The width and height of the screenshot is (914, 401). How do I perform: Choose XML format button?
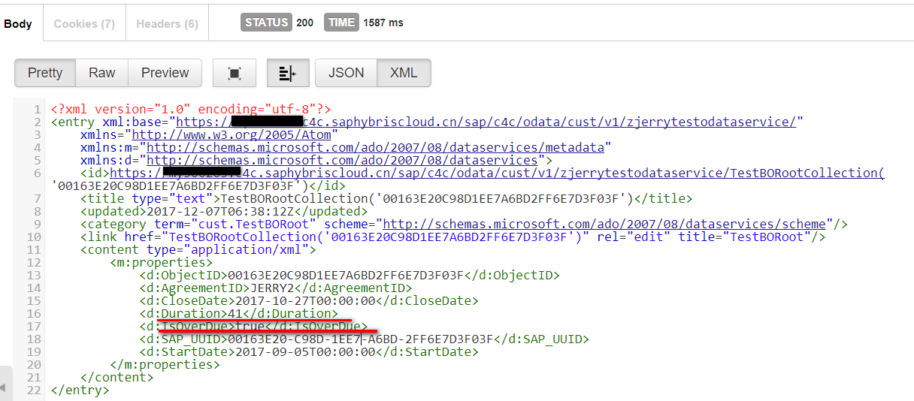(404, 73)
